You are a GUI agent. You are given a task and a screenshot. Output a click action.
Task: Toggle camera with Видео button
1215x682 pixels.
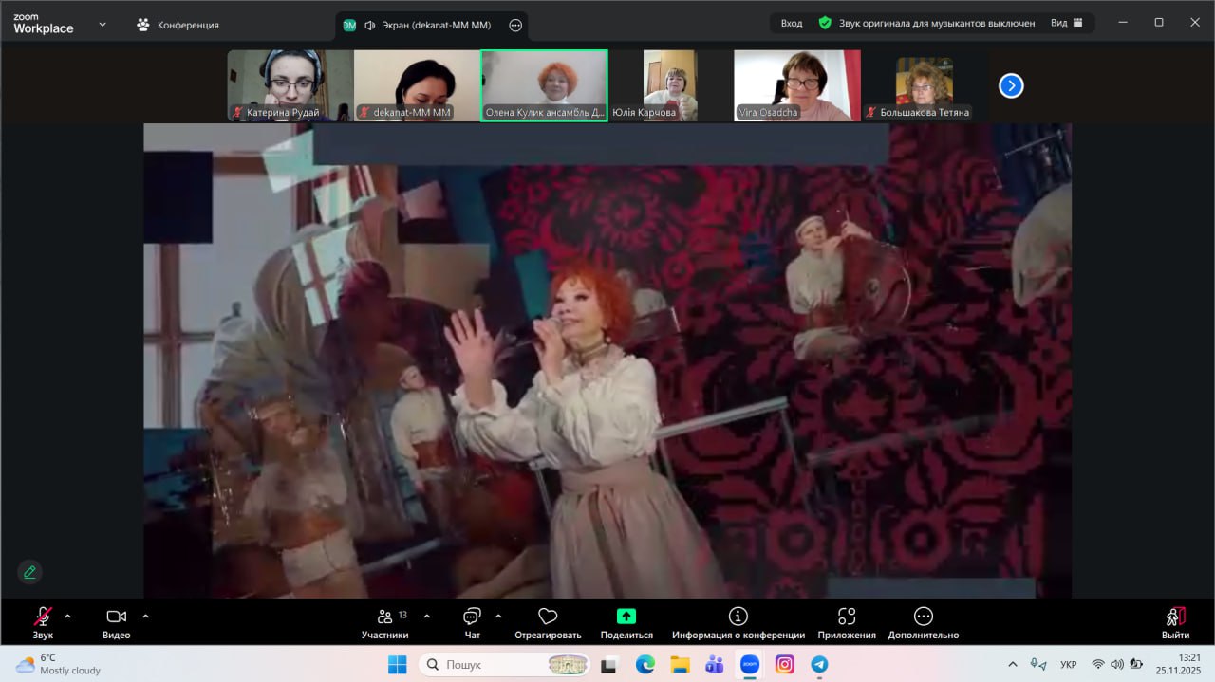click(x=116, y=617)
